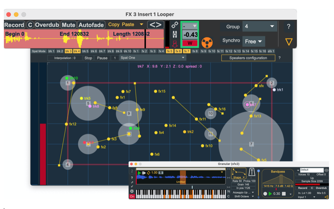334x209 pixels.
Task: Select the fx 5 tab
Action: tap(170, 51)
